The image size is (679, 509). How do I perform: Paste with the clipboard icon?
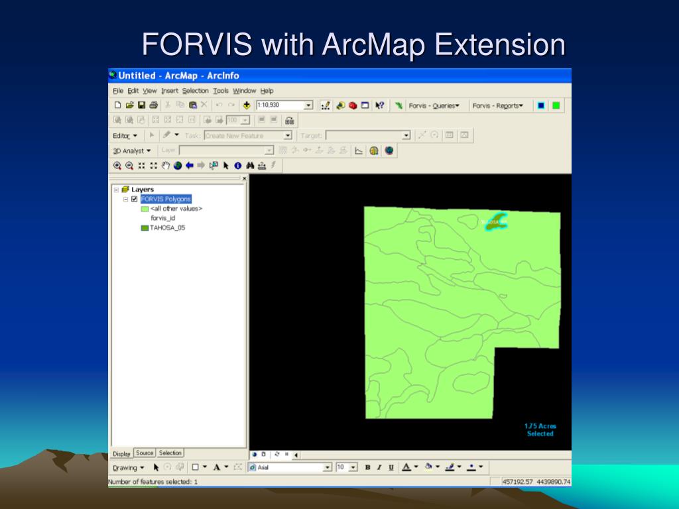(x=193, y=105)
